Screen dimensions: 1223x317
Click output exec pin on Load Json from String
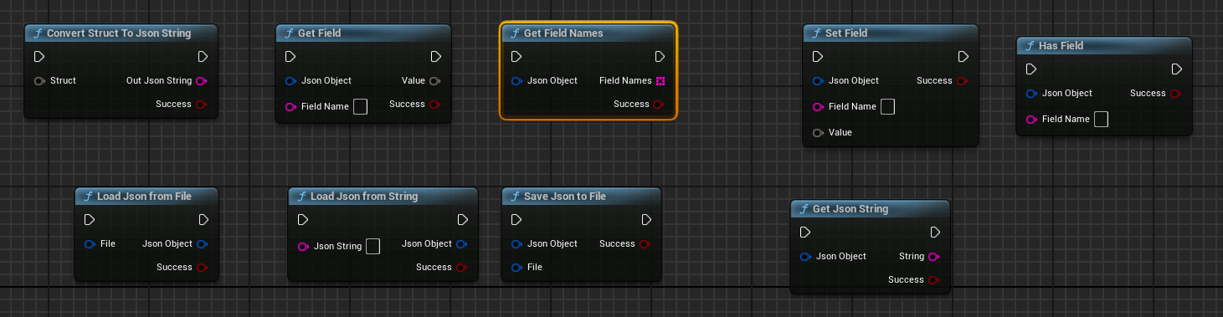click(x=462, y=220)
